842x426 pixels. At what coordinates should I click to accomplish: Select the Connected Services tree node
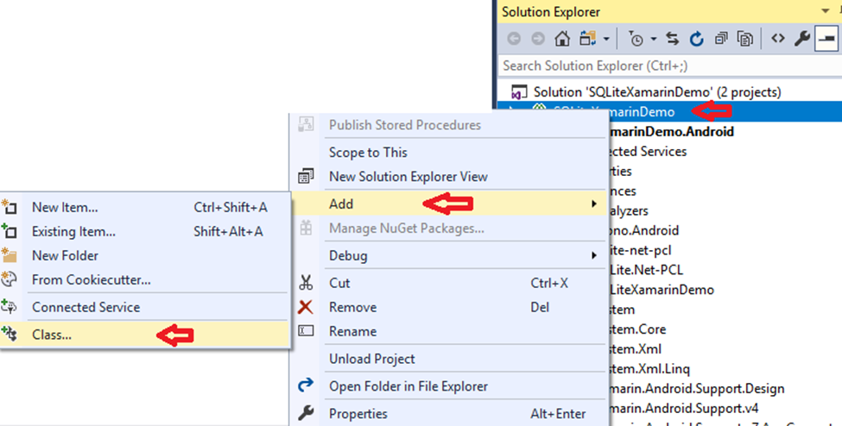tap(648, 151)
